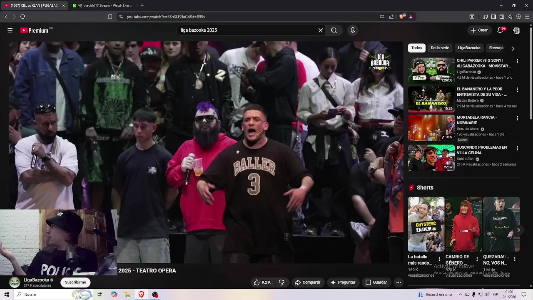Open the browser playlist music note icon
The height and width of the screenshot is (300, 533).
point(485,17)
